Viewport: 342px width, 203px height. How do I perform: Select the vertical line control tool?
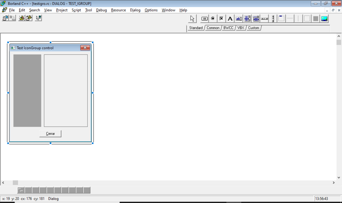298,19
